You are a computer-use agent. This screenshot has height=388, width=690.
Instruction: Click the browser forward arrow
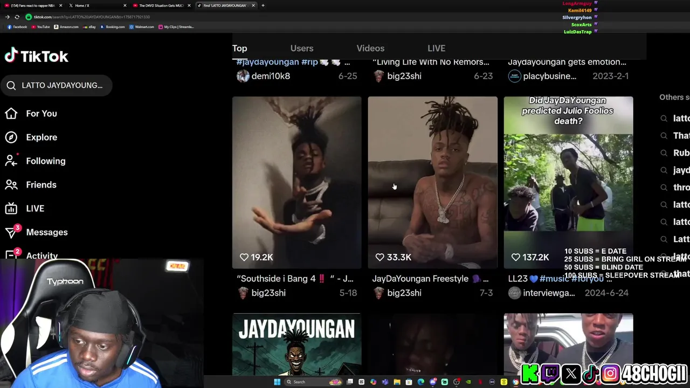(7, 17)
